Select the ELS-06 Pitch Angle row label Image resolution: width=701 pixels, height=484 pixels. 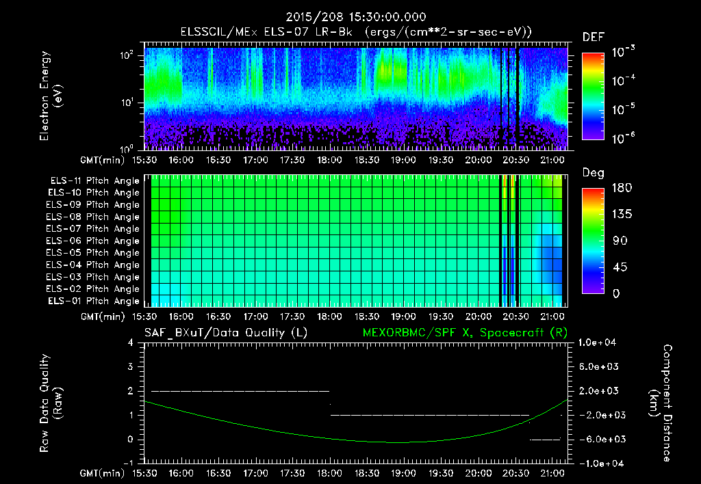point(93,241)
